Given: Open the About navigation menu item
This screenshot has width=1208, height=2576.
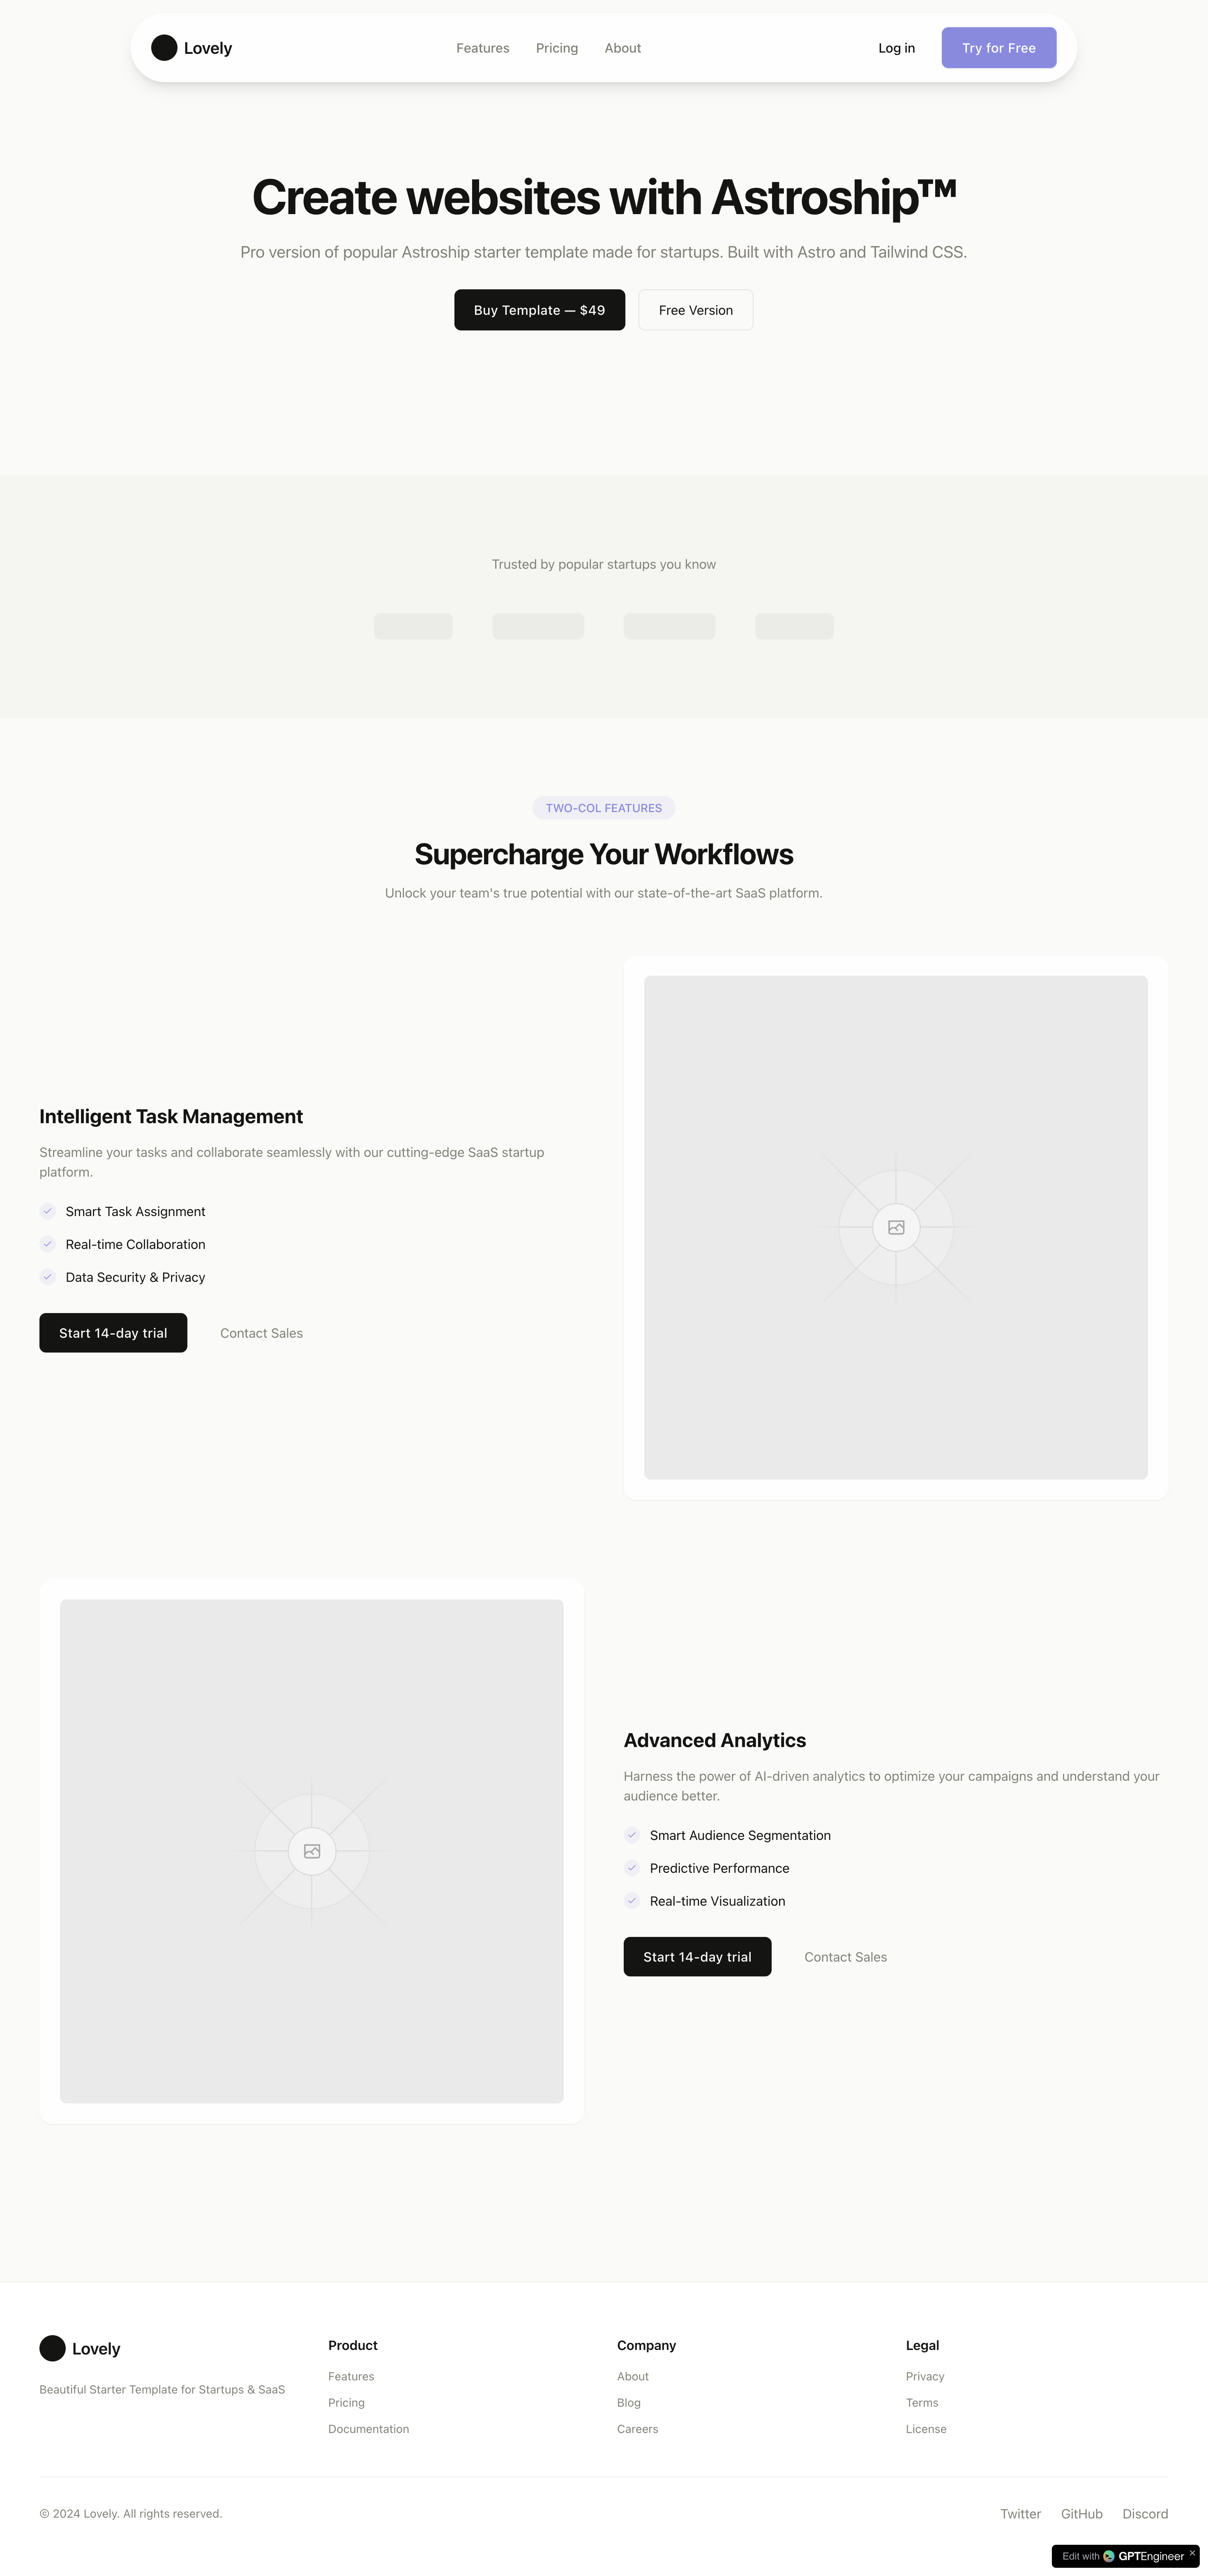Looking at the screenshot, I should [x=621, y=48].
